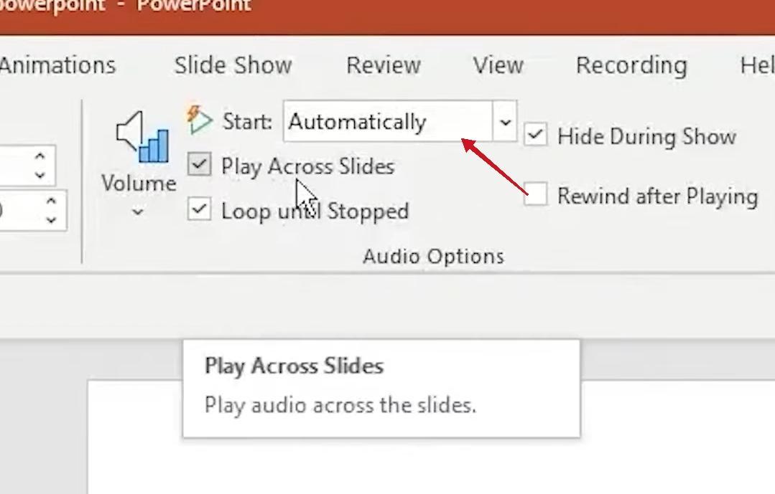Open the Slide Show tab
The height and width of the screenshot is (494, 775).
[x=233, y=65]
